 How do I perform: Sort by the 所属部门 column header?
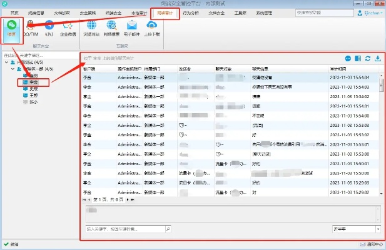pos(160,69)
